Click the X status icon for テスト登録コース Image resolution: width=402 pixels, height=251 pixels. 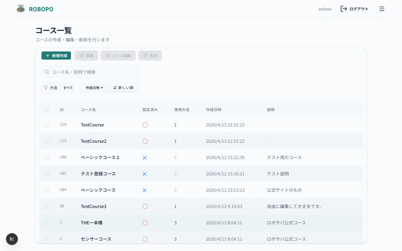(144, 174)
